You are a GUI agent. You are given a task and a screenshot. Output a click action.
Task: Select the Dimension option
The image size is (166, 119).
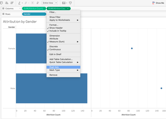pyautogui.click(x=63, y=36)
